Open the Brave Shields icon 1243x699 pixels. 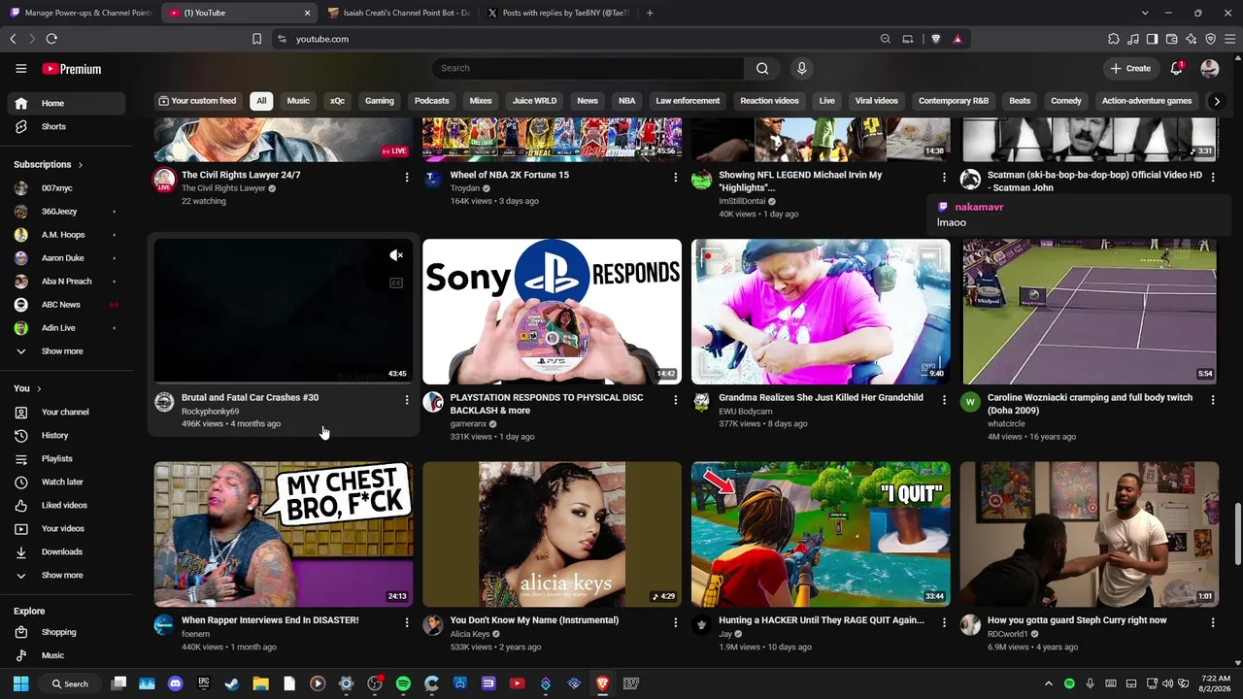[935, 39]
